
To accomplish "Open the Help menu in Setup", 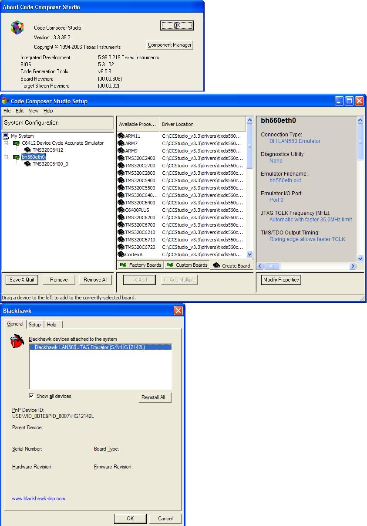I will point(48,111).
